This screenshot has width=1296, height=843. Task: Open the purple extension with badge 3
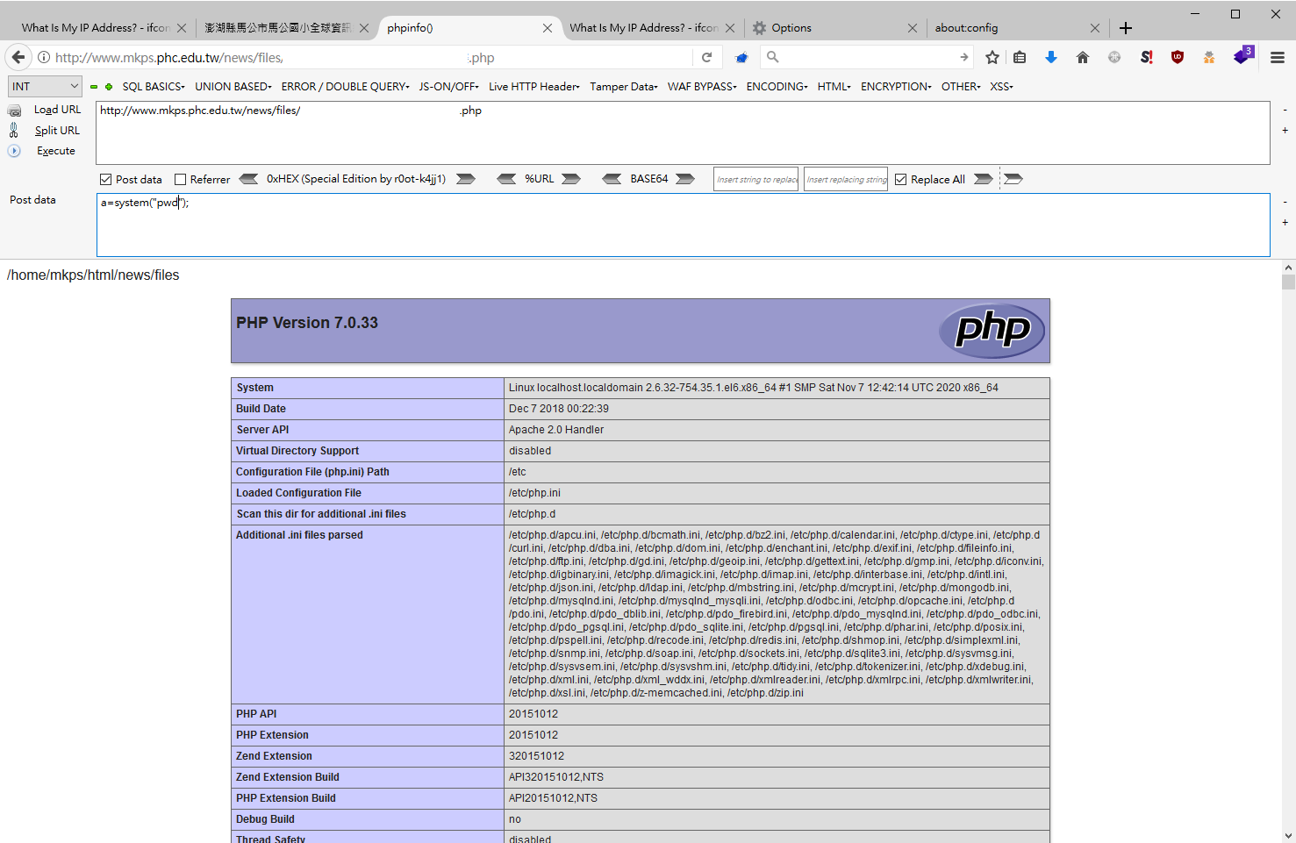(x=1242, y=55)
